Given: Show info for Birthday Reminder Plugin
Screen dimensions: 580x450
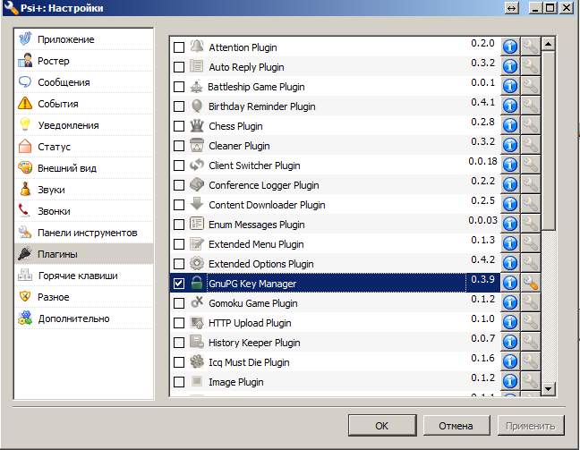Looking at the screenshot, I should click(510, 106).
